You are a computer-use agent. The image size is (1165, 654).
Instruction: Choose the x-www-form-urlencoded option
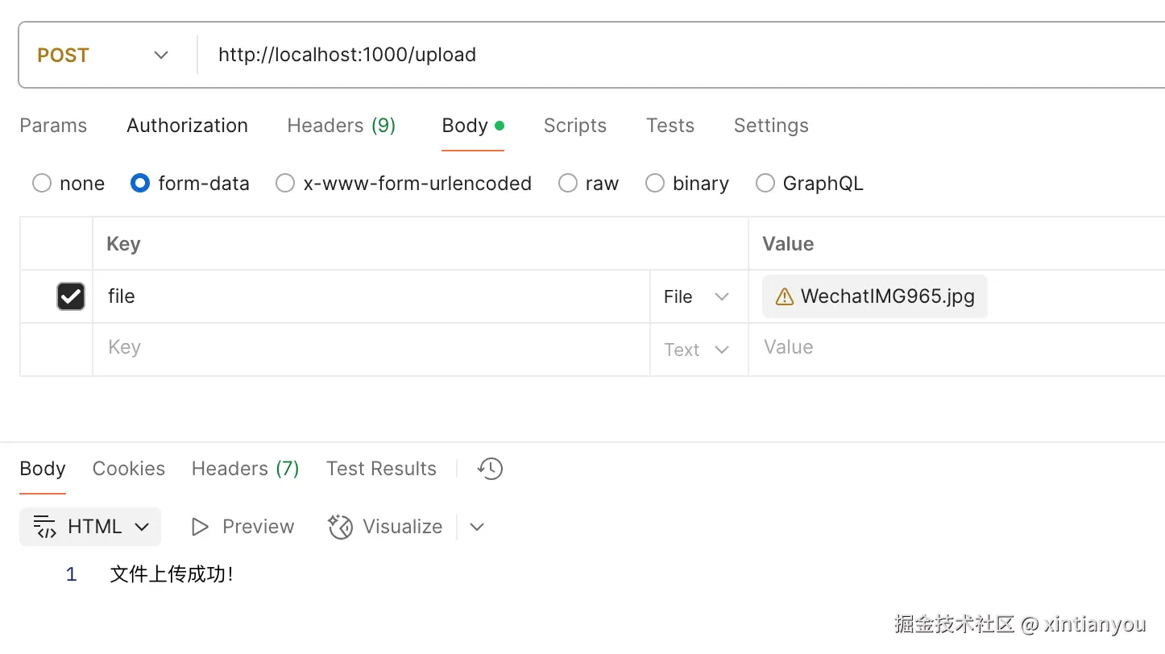click(x=285, y=184)
